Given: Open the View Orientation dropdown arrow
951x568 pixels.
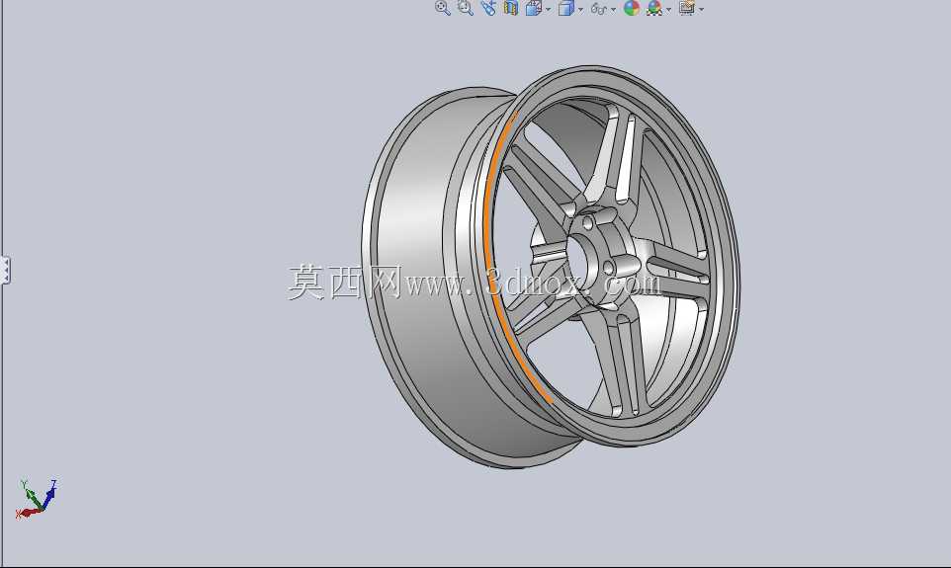Looking at the screenshot, I should point(549,9).
